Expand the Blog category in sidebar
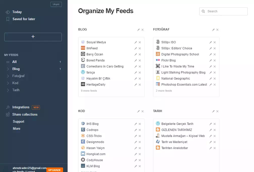This screenshot has height=172, width=254. pos(8,69)
